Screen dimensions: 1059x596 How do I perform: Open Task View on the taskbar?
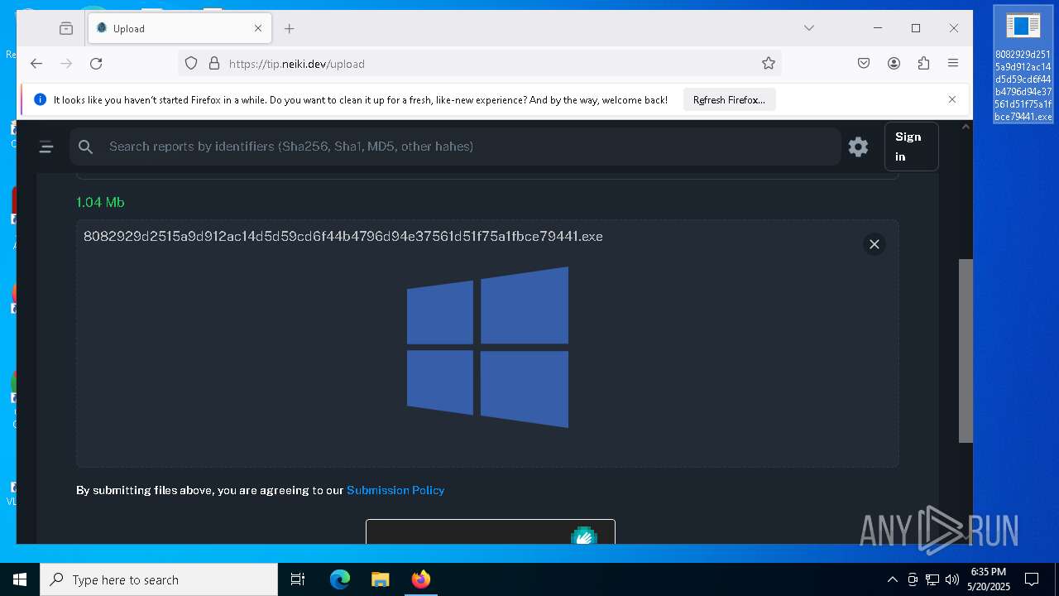[x=298, y=579]
